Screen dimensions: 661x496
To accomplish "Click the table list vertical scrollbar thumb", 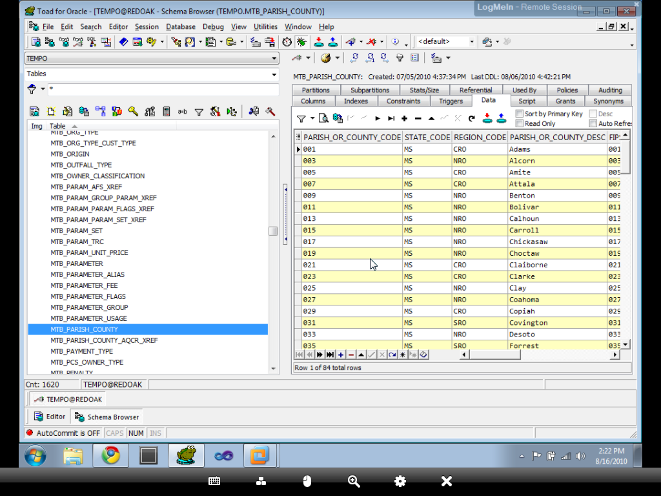I will 273,231.
